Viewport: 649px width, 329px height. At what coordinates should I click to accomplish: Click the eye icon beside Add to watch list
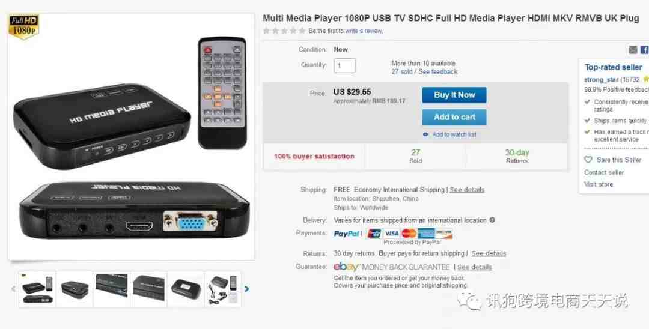425,134
